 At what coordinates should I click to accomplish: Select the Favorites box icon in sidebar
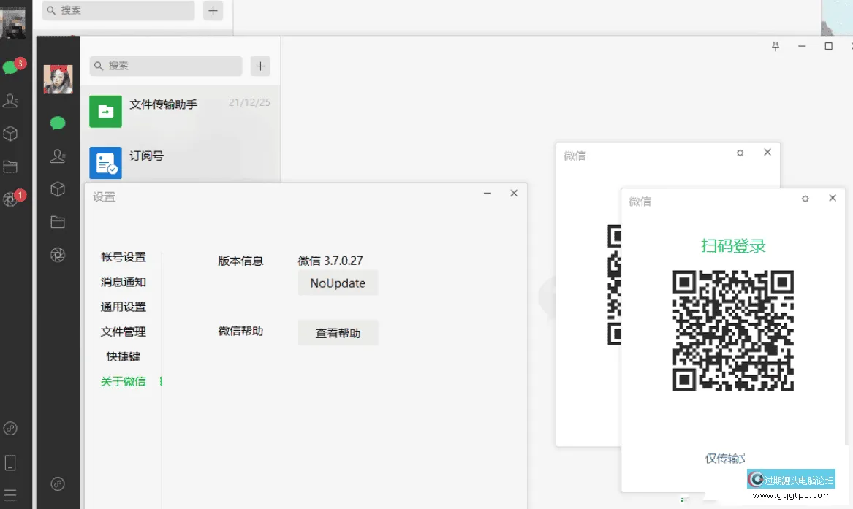[x=58, y=188]
